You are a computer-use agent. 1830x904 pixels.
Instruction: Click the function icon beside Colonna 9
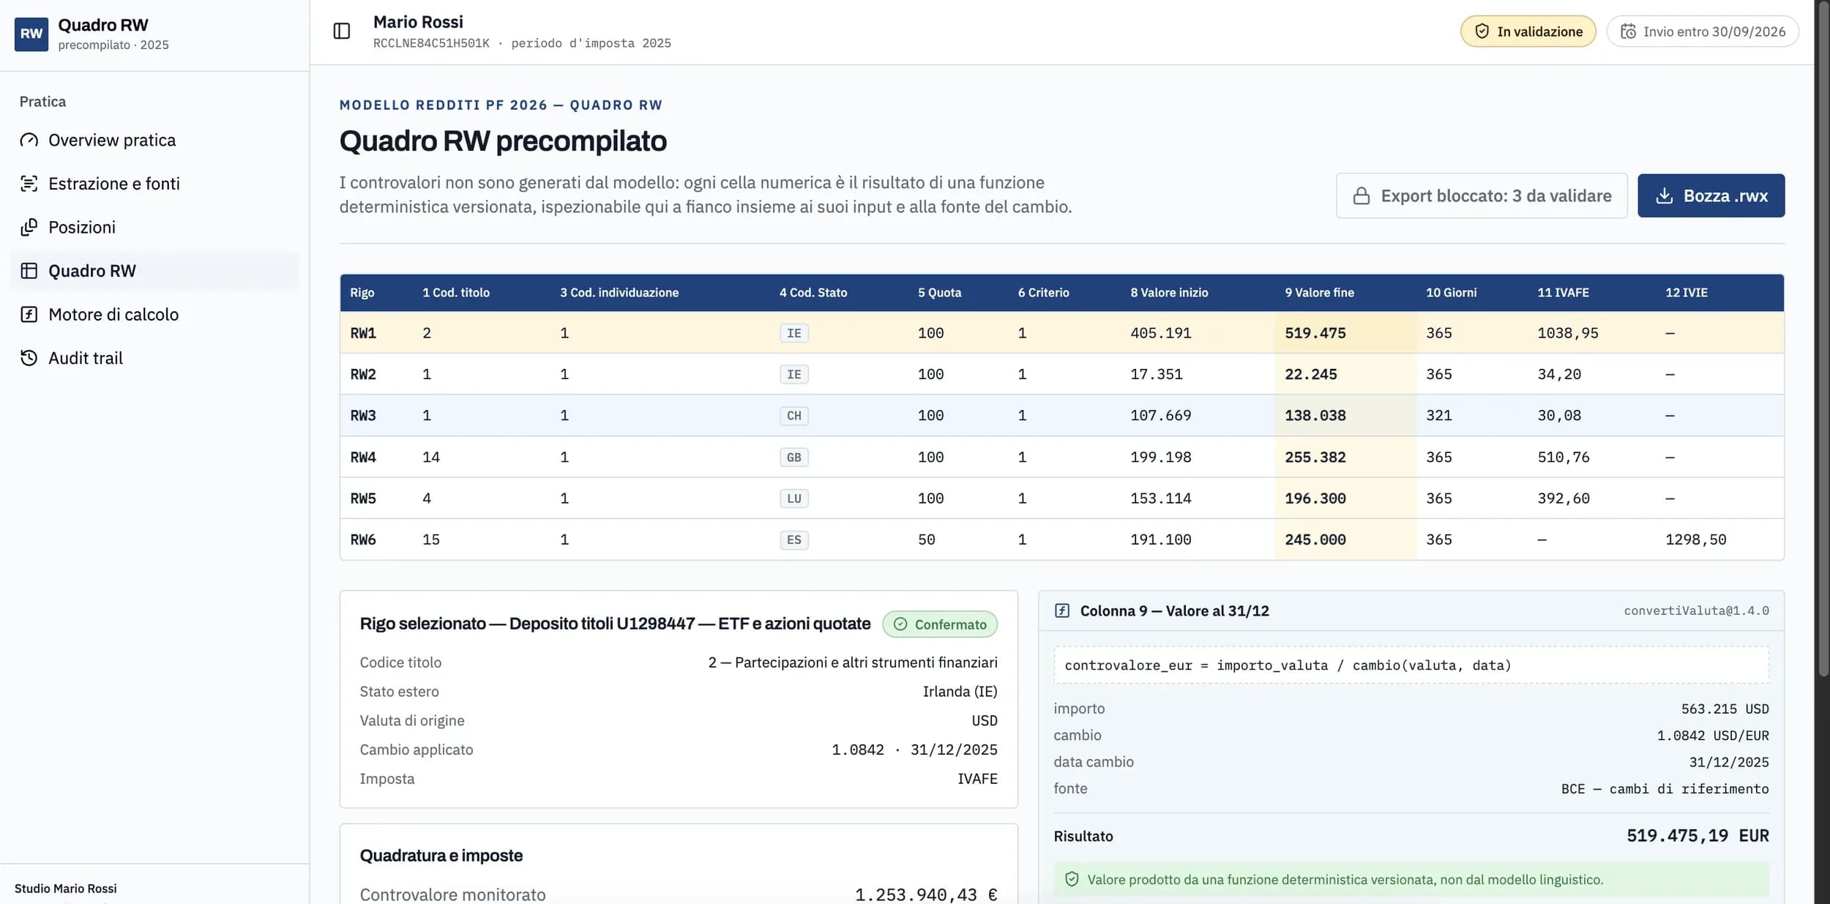(x=1061, y=610)
